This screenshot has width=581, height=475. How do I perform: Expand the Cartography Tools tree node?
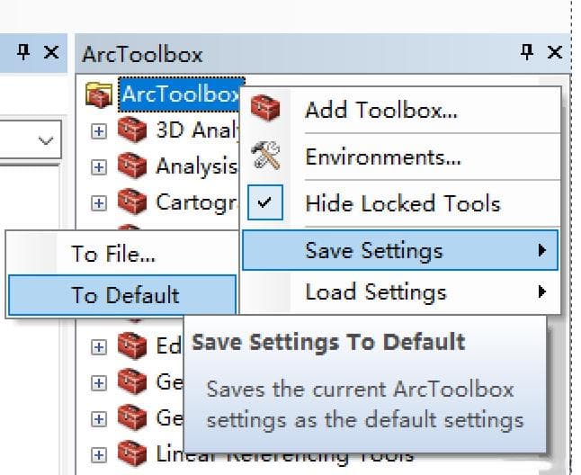click(x=99, y=203)
